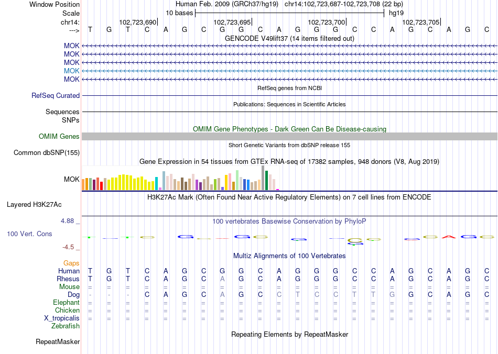Click the -4.5 PhyloP lower scale value
Viewport: 498px width, 354px height.
tap(68, 247)
